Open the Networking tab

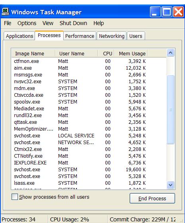click(112, 36)
